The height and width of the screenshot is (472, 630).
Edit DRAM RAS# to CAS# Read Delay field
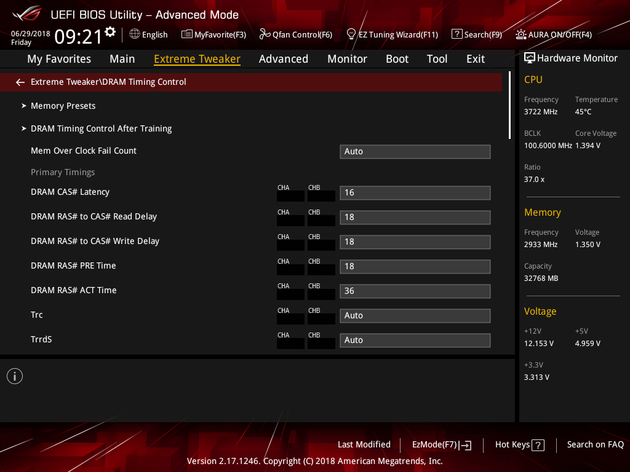pyautogui.click(x=415, y=218)
